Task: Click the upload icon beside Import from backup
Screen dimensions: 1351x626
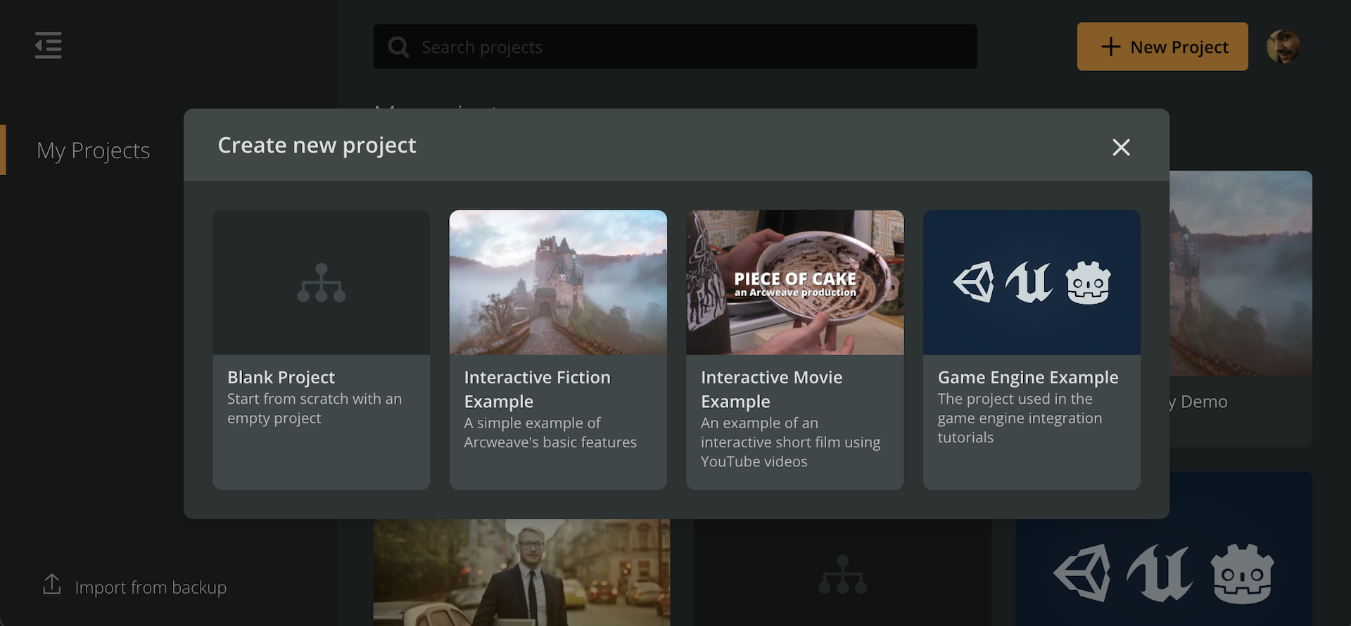Action: 52,585
